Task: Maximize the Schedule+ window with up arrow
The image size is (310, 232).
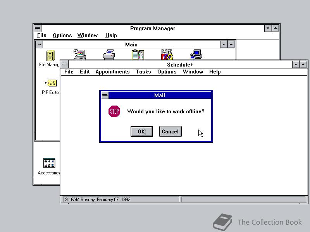Action: (x=303, y=65)
